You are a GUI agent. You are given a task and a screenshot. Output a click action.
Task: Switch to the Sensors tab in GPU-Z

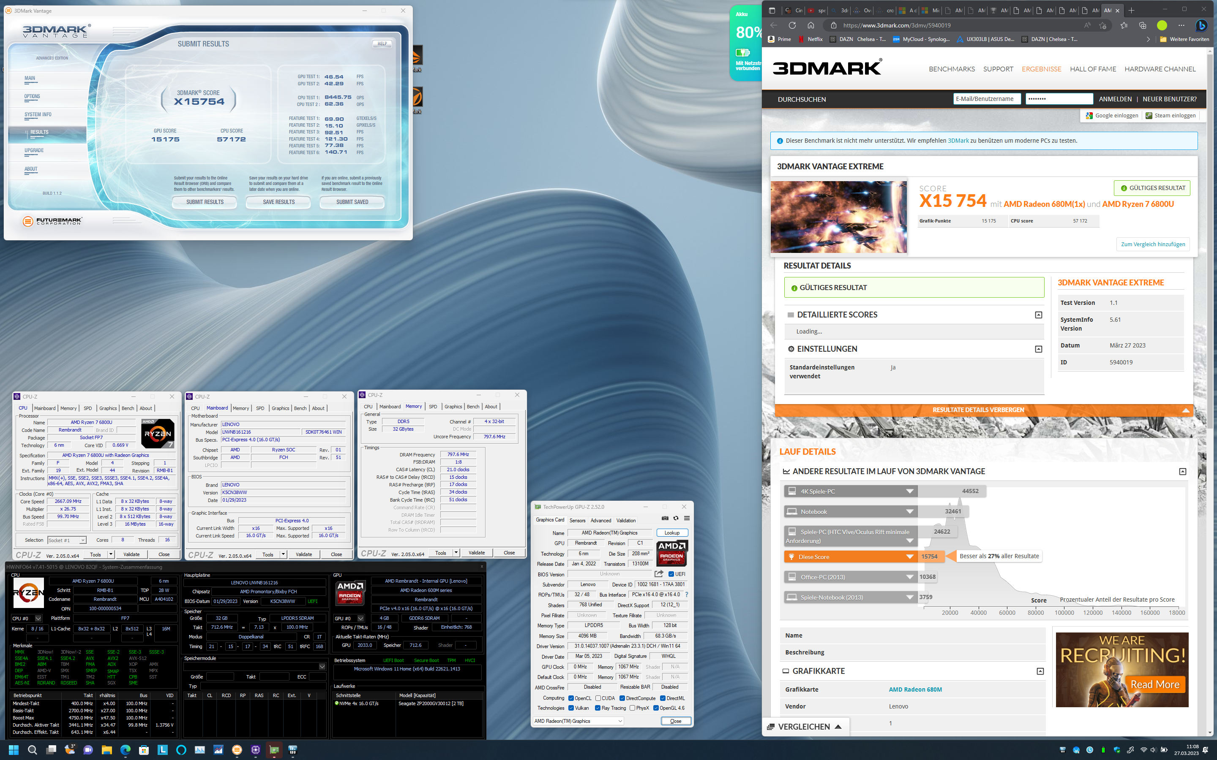click(x=577, y=521)
